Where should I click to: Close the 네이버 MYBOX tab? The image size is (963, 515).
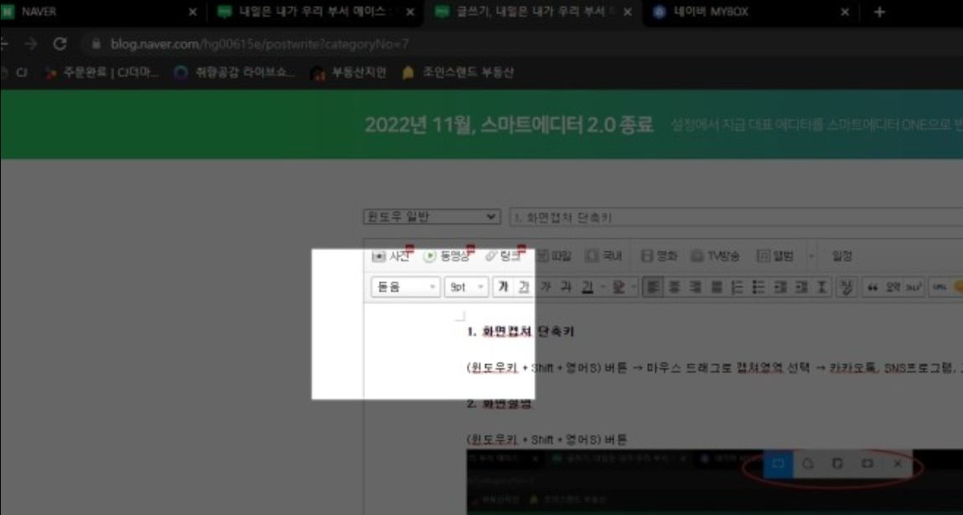click(x=845, y=13)
